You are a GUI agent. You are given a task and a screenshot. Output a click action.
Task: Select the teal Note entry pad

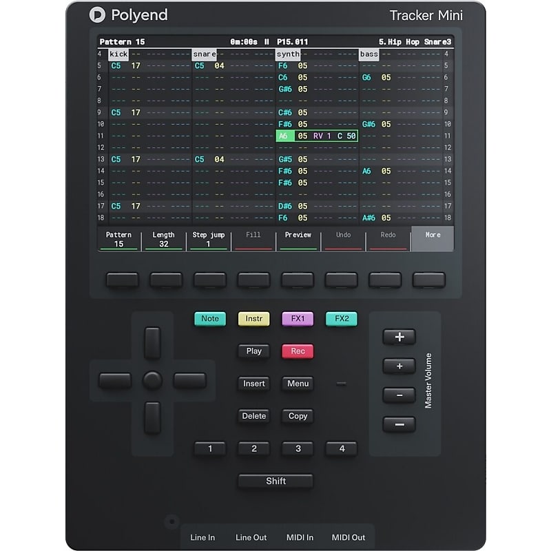click(x=209, y=319)
